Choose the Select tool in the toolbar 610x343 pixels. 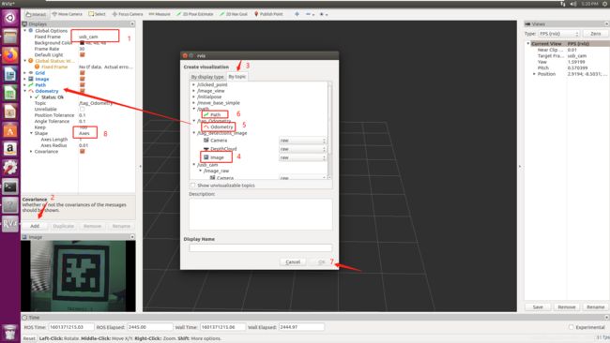98,14
